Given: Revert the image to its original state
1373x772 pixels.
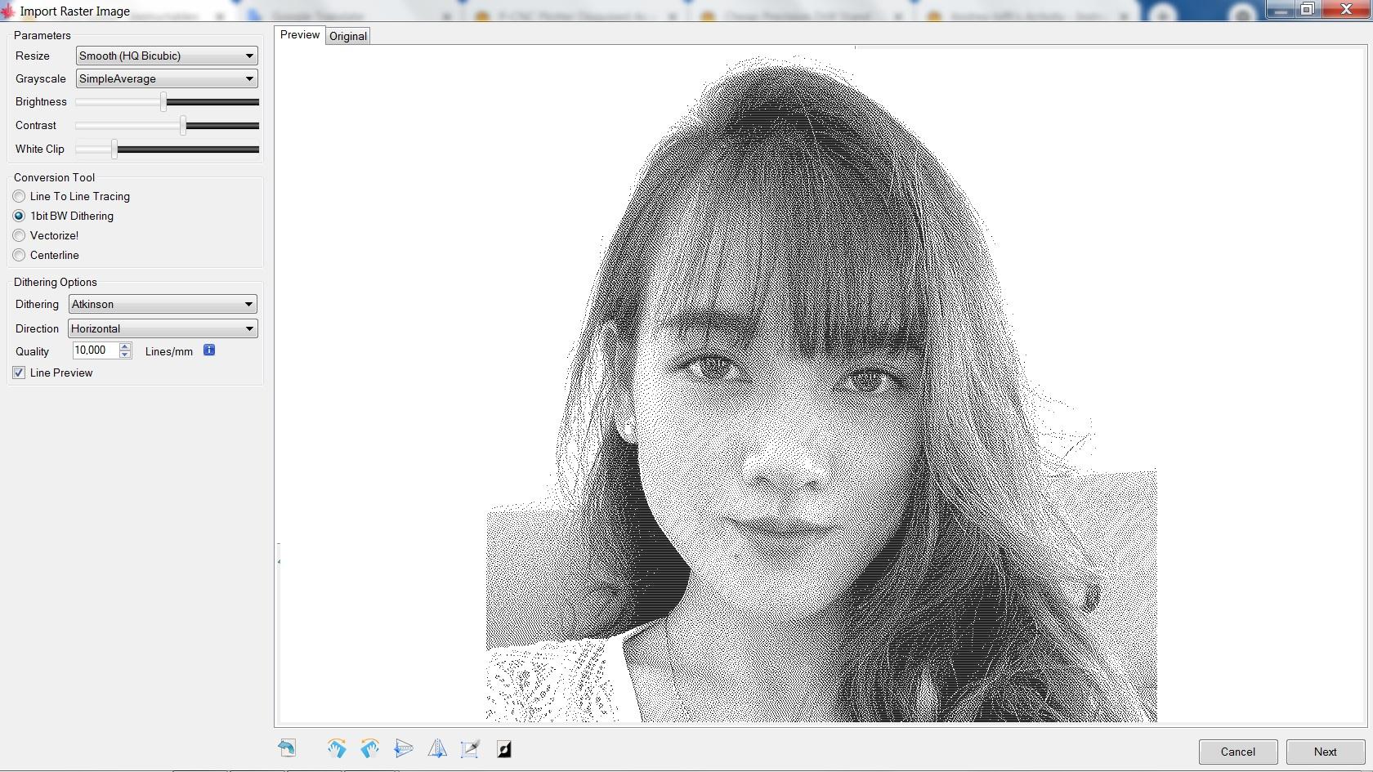Looking at the screenshot, I should pos(287,748).
